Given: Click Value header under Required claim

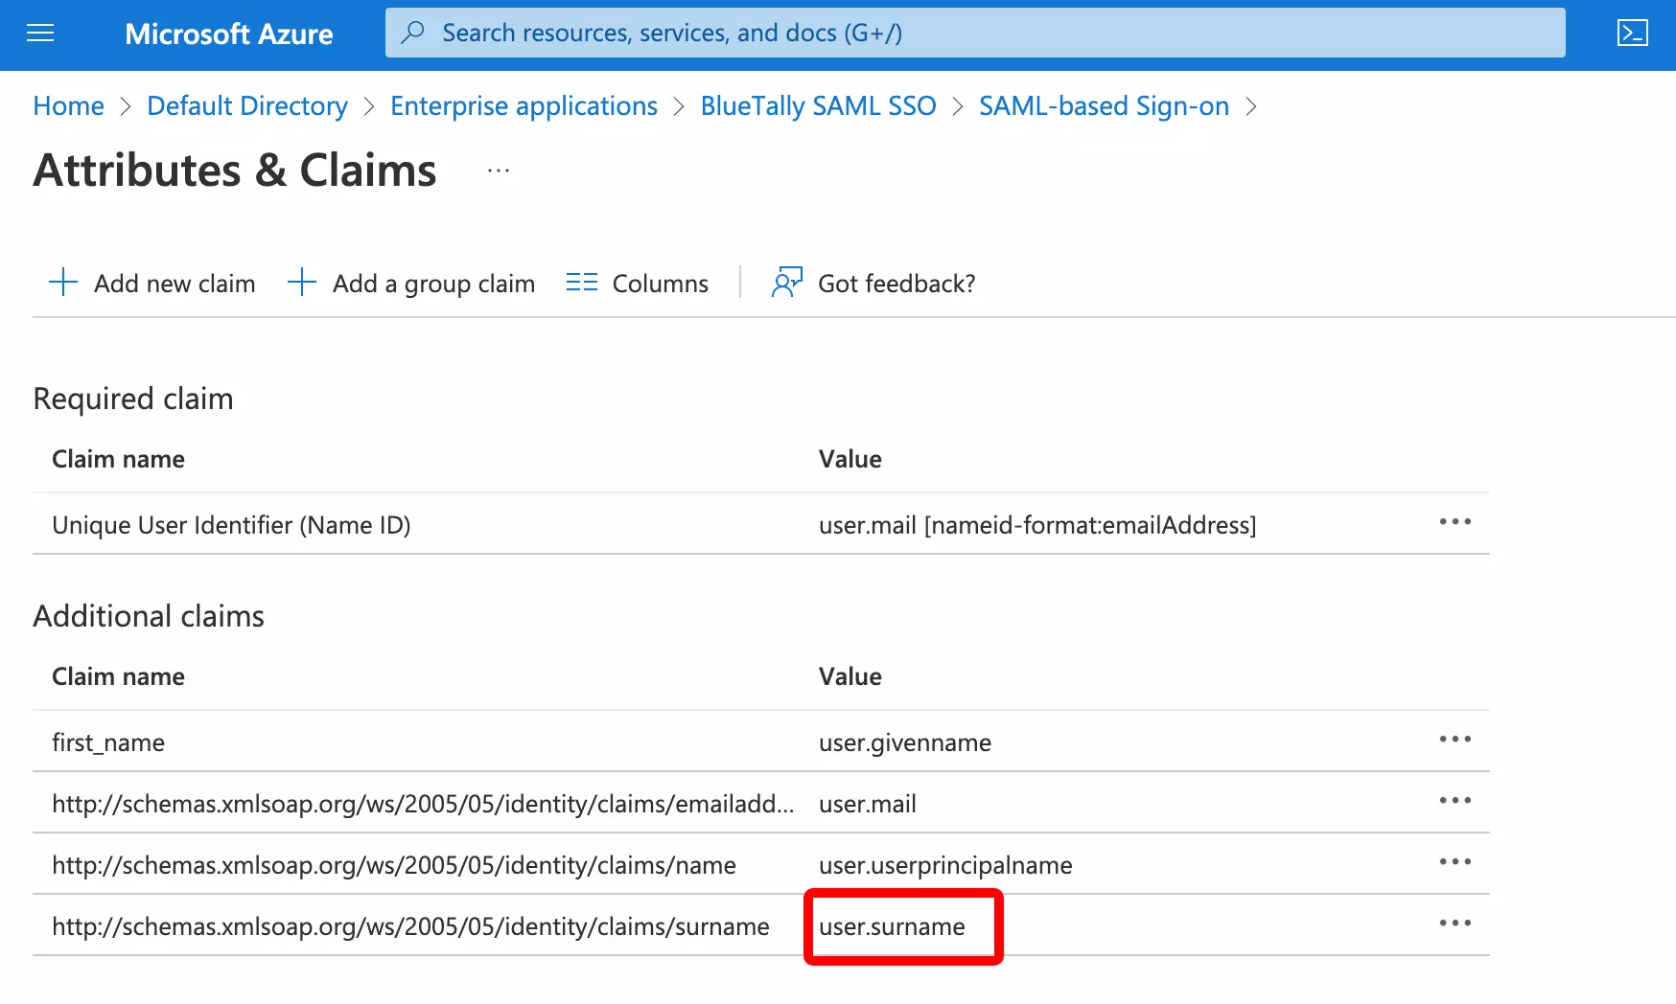Looking at the screenshot, I should pyautogui.click(x=850, y=459).
